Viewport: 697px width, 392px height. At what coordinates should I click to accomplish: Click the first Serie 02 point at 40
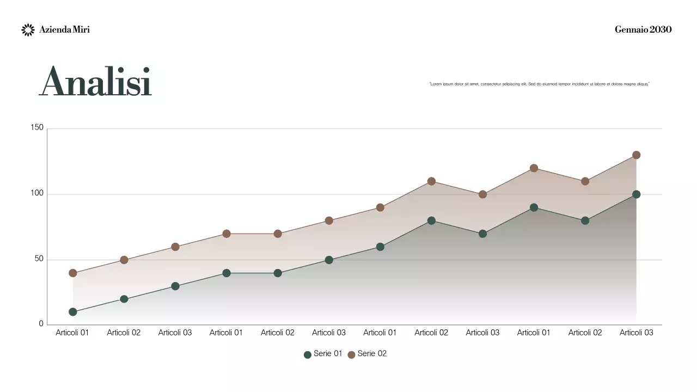(x=73, y=273)
